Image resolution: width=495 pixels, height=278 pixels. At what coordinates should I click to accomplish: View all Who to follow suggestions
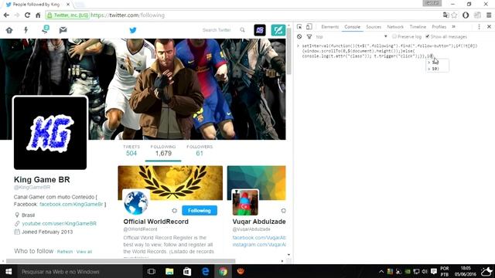click(84, 252)
